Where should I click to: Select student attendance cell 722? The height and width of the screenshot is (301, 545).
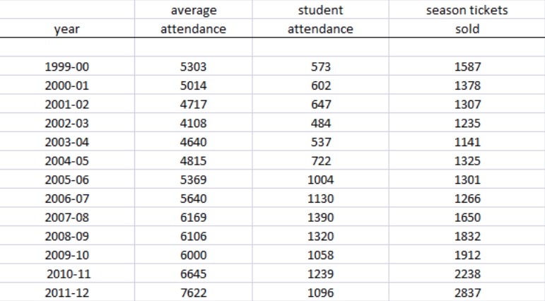(320, 160)
